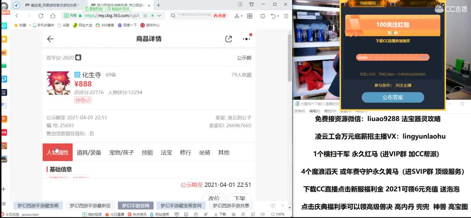Open 文件(F) menu in Notepad window

click(x=300, y=111)
